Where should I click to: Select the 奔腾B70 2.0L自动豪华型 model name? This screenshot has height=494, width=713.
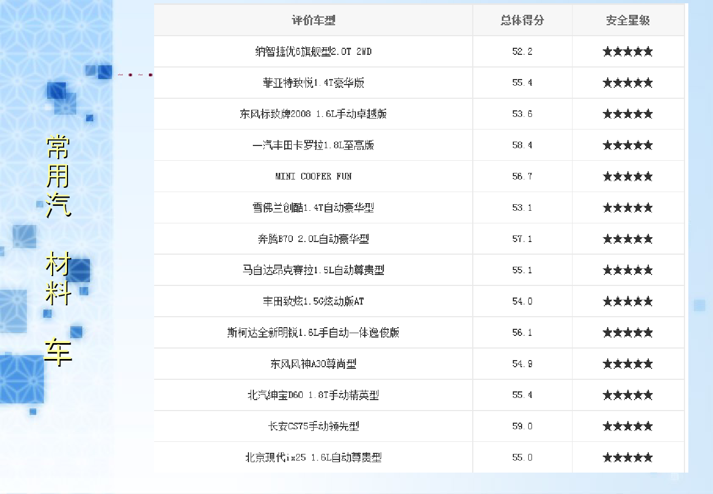313,239
